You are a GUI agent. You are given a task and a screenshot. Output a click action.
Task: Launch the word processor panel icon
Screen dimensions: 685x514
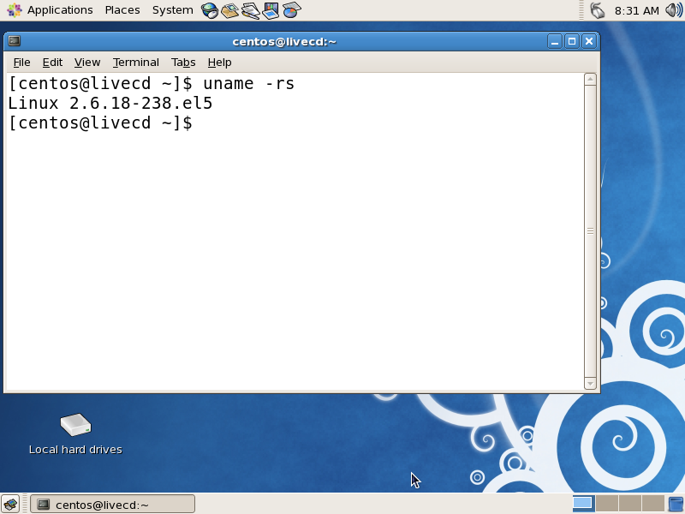250,9
